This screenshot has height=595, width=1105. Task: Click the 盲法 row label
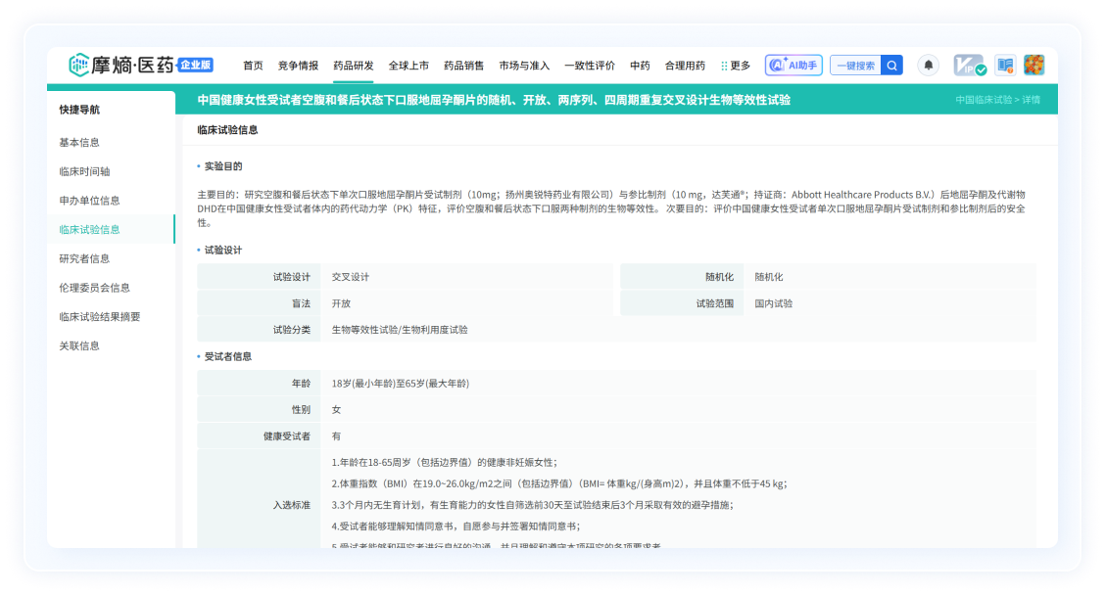tap(301, 303)
